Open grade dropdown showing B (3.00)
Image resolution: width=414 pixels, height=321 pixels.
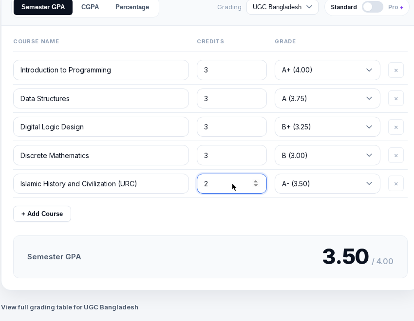click(x=327, y=155)
